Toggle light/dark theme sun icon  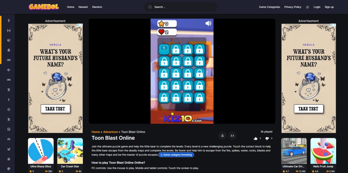point(307,7)
